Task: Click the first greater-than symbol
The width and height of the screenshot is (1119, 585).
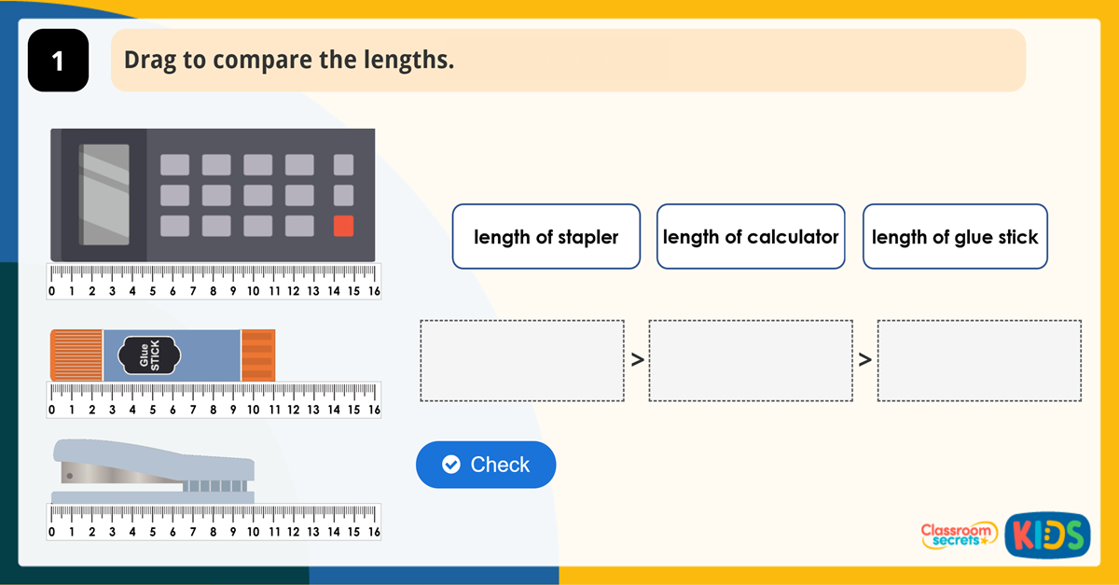Action: (x=636, y=360)
